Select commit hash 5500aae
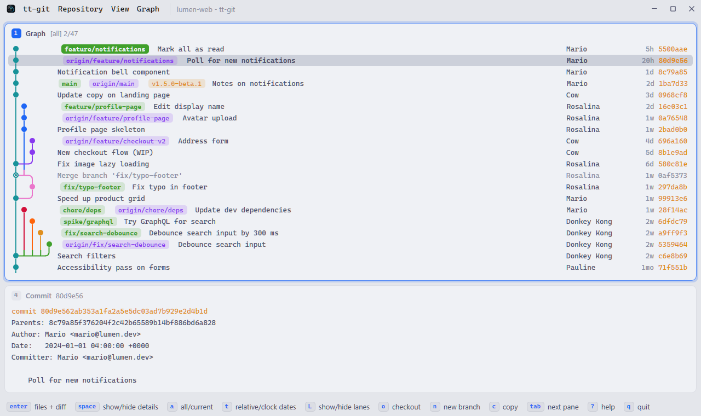 tap(673, 49)
